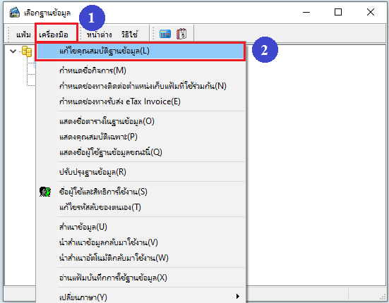
Task: Open the หน้าต่าง menu
Action: (99, 35)
